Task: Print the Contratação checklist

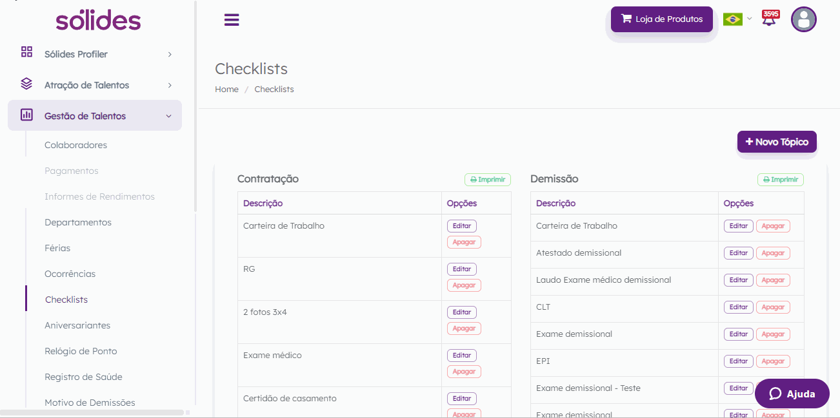Action: pyautogui.click(x=488, y=180)
